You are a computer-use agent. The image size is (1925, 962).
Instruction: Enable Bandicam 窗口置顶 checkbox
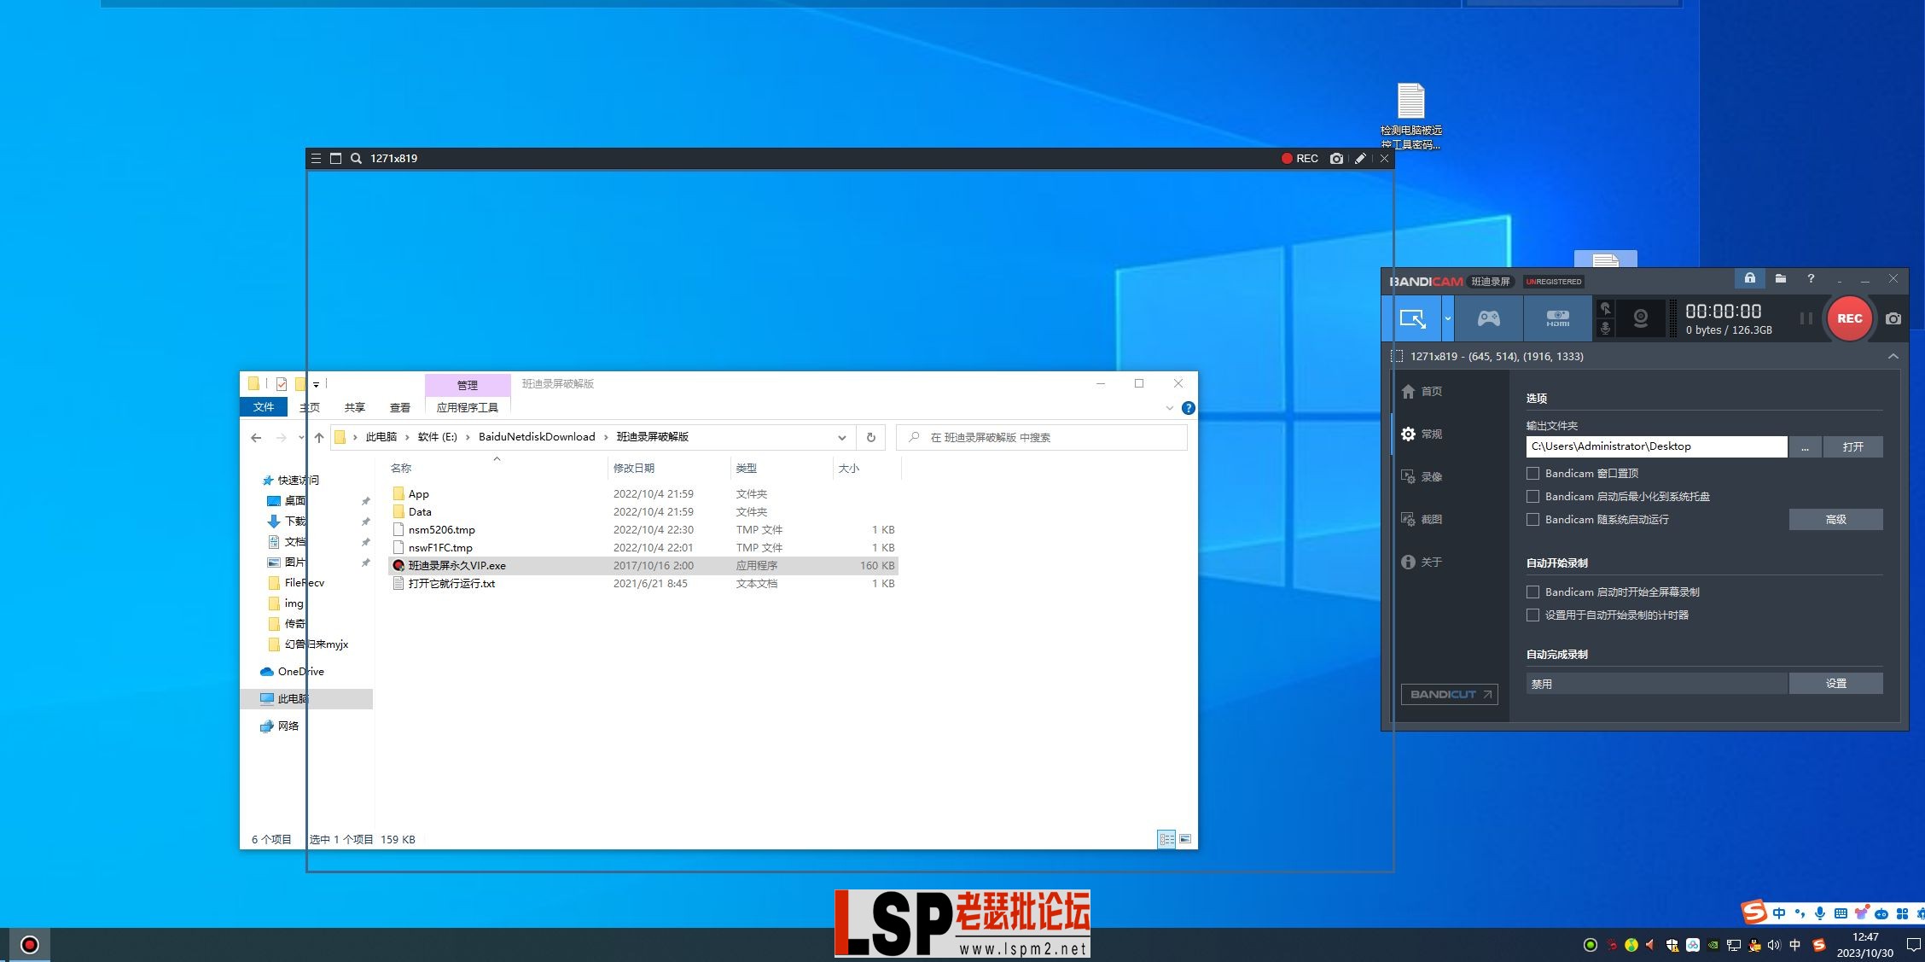[x=1532, y=473]
